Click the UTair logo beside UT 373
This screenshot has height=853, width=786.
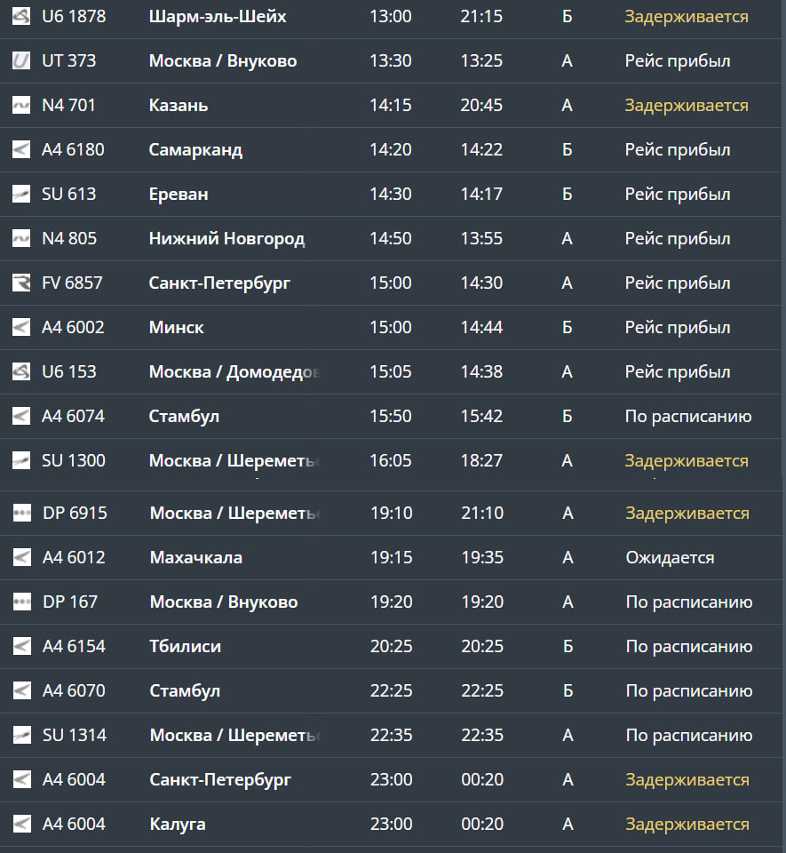21,61
